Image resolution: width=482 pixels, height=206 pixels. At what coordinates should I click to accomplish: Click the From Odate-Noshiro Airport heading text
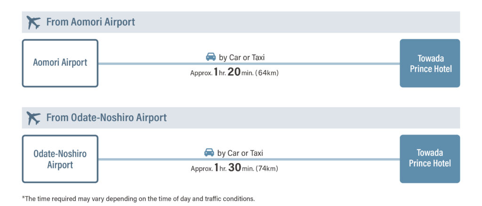click(107, 118)
